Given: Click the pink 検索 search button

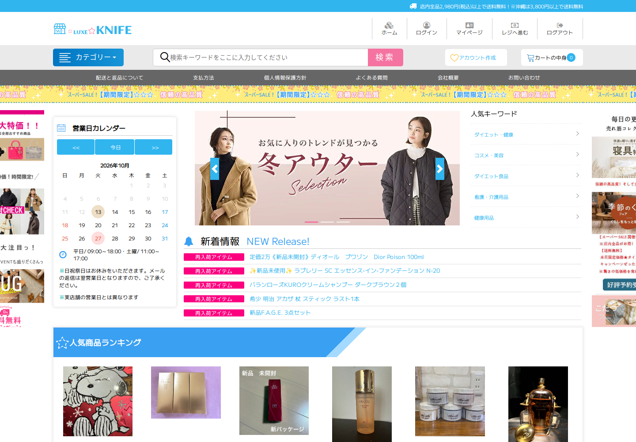Looking at the screenshot, I should coord(386,57).
